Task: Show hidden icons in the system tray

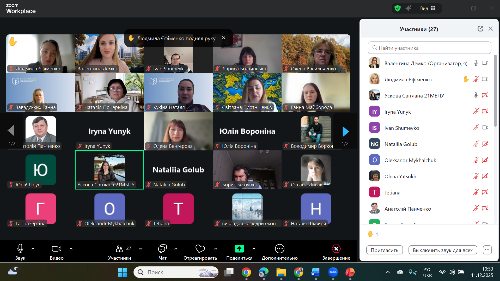Action: pyautogui.click(x=388, y=272)
